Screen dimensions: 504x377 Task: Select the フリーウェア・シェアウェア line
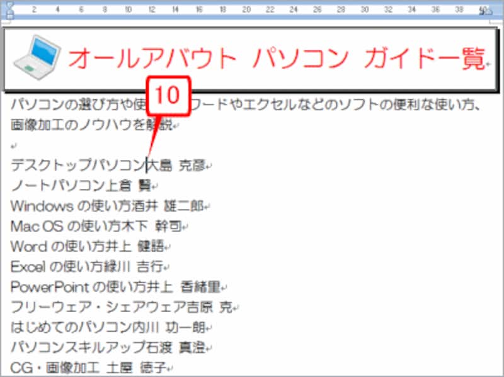pyautogui.click(x=101, y=308)
